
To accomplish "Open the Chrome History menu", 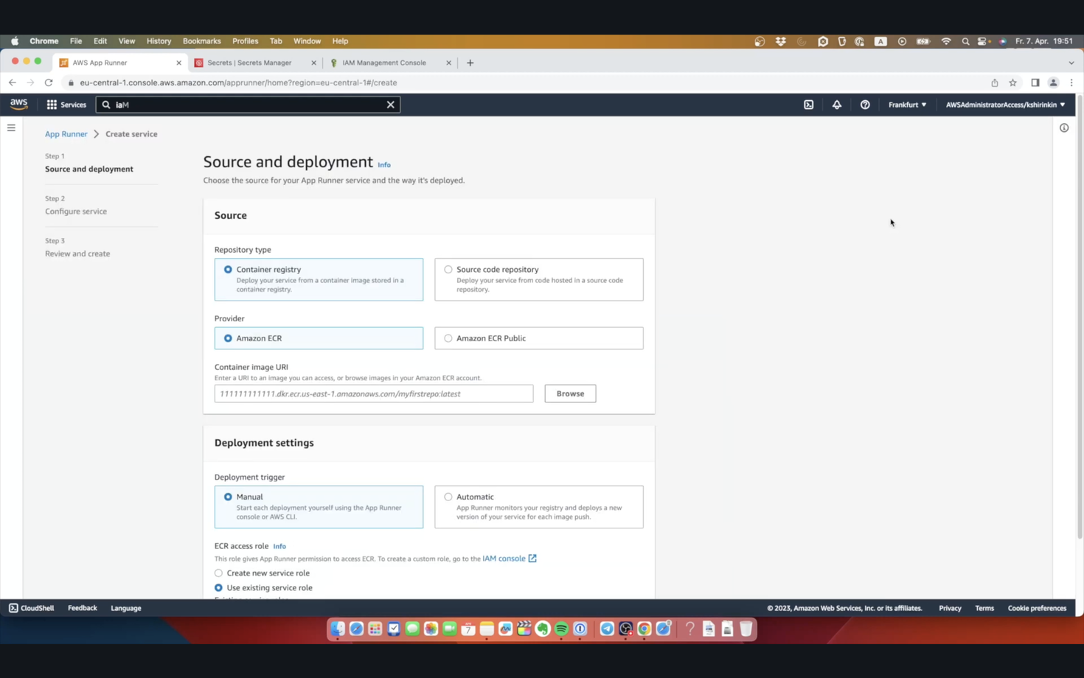I will pos(159,41).
